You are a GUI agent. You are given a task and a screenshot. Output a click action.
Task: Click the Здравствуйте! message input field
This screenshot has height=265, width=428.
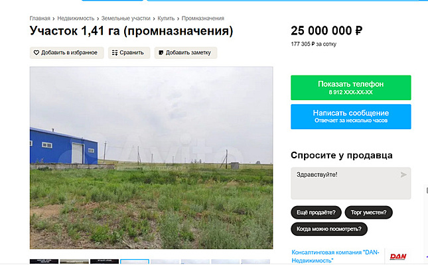[351, 184]
